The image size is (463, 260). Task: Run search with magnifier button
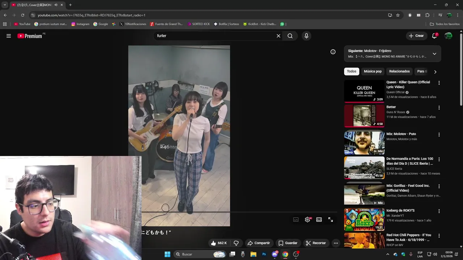290,36
